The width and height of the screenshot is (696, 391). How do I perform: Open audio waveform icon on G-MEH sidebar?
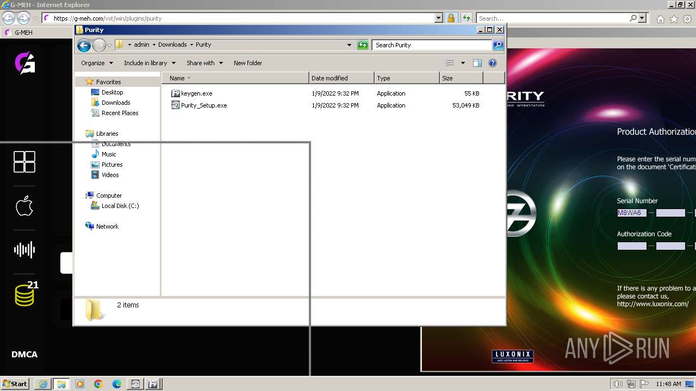(24, 250)
